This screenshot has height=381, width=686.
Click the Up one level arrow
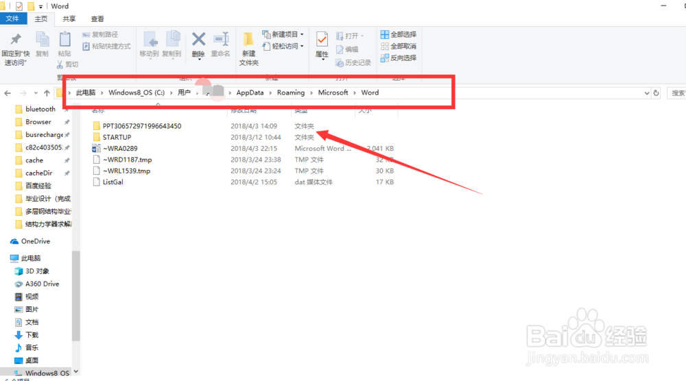47,93
